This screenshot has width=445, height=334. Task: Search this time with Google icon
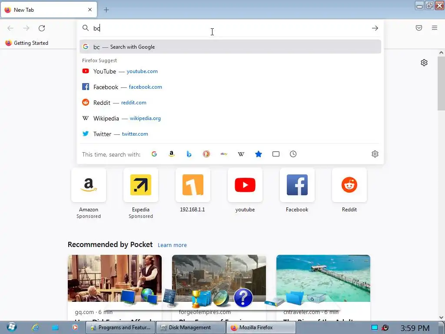tap(154, 154)
